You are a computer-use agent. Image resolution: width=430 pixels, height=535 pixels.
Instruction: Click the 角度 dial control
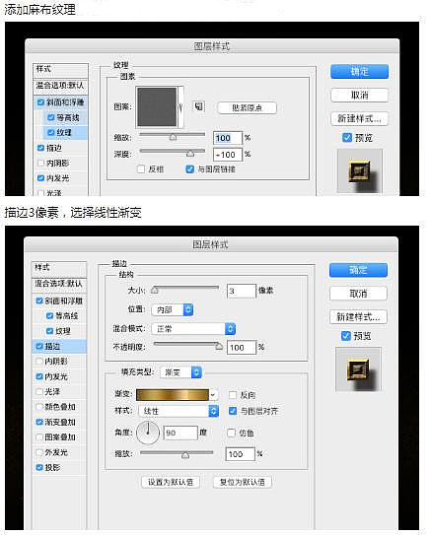tap(148, 433)
